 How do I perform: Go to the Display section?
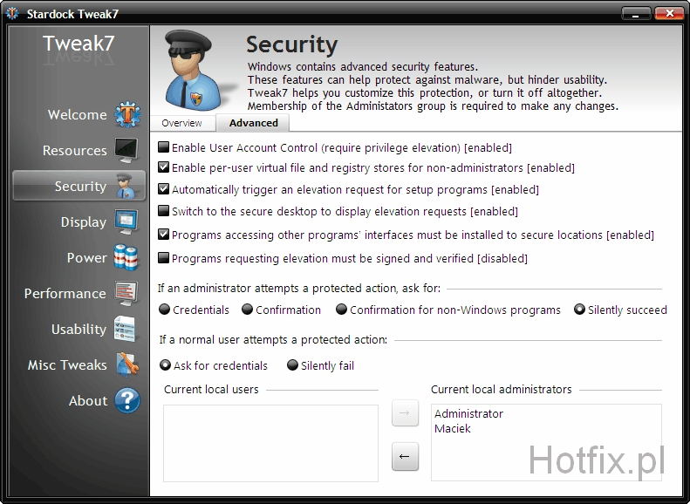tap(84, 222)
